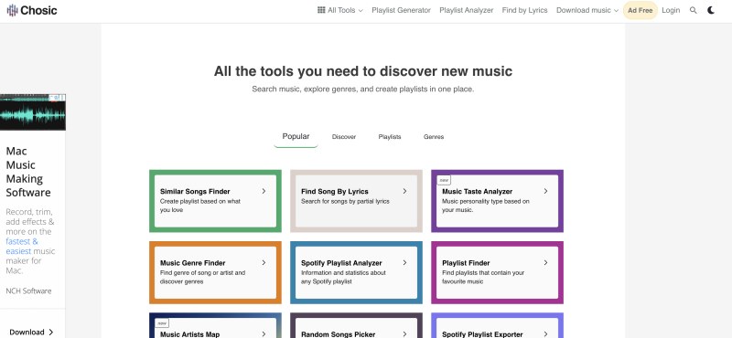
Task: Click 'Find genre of song or artist' description
Action: [x=202, y=277]
